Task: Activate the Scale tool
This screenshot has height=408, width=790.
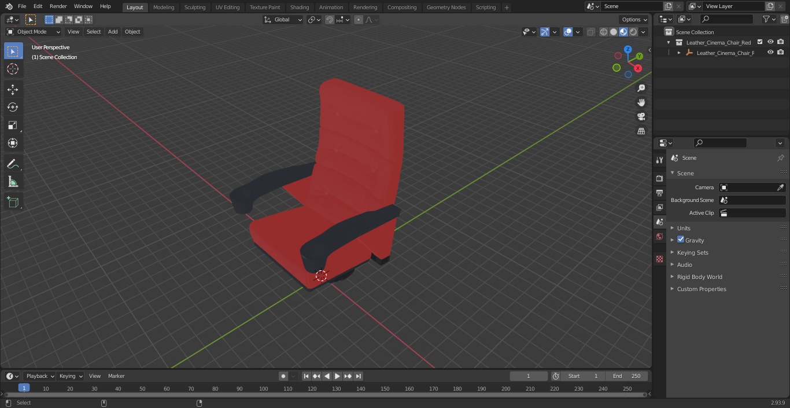Action: [13, 125]
